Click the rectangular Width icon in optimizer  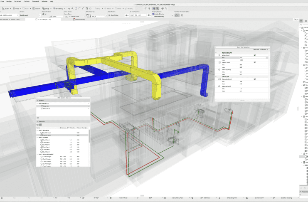coord(219,55)
